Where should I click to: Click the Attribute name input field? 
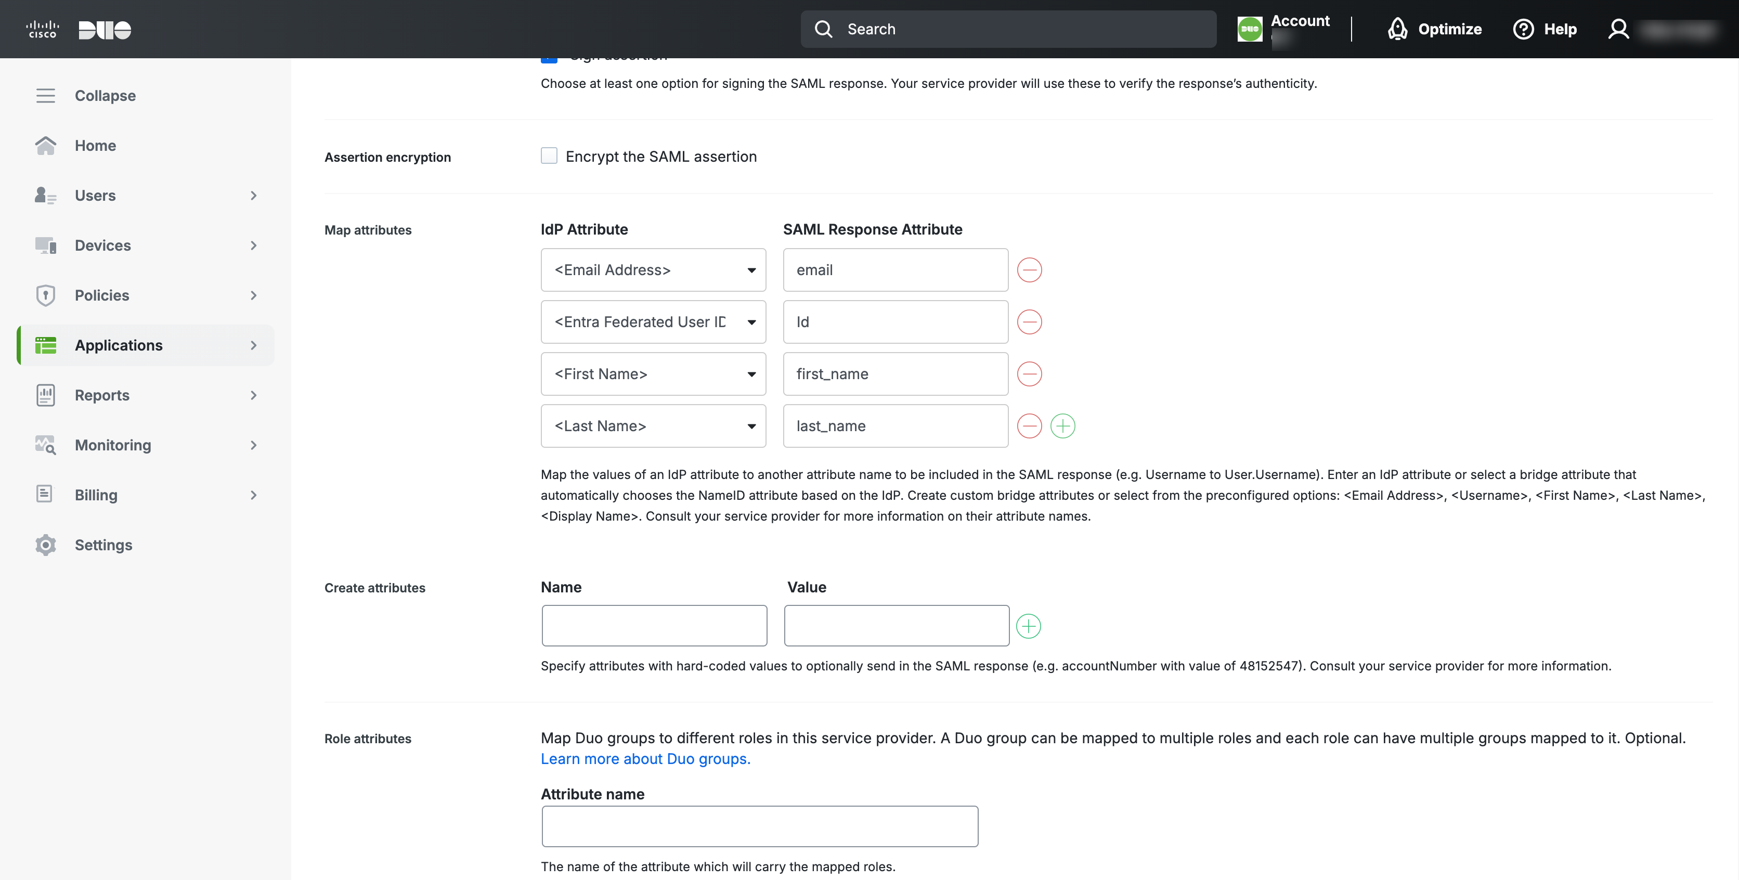(x=759, y=825)
